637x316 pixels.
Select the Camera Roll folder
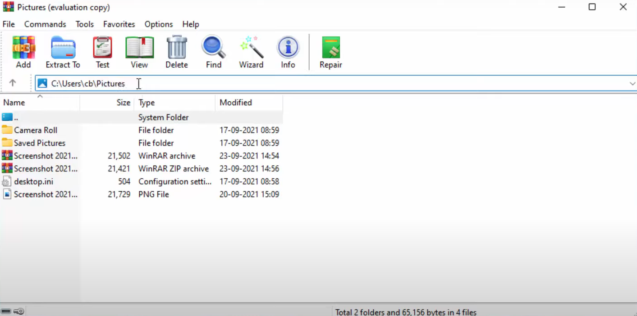tap(36, 130)
